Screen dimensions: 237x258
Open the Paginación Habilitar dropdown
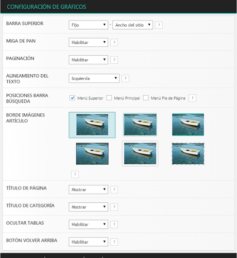point(88,60)
